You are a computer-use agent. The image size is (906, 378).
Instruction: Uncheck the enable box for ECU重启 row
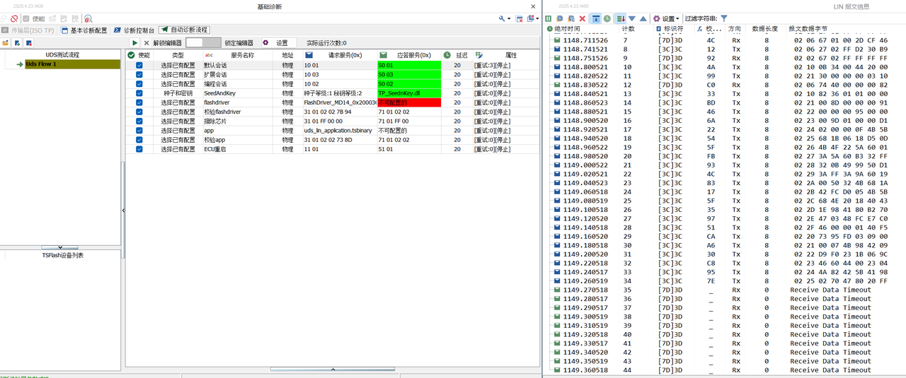139,149
